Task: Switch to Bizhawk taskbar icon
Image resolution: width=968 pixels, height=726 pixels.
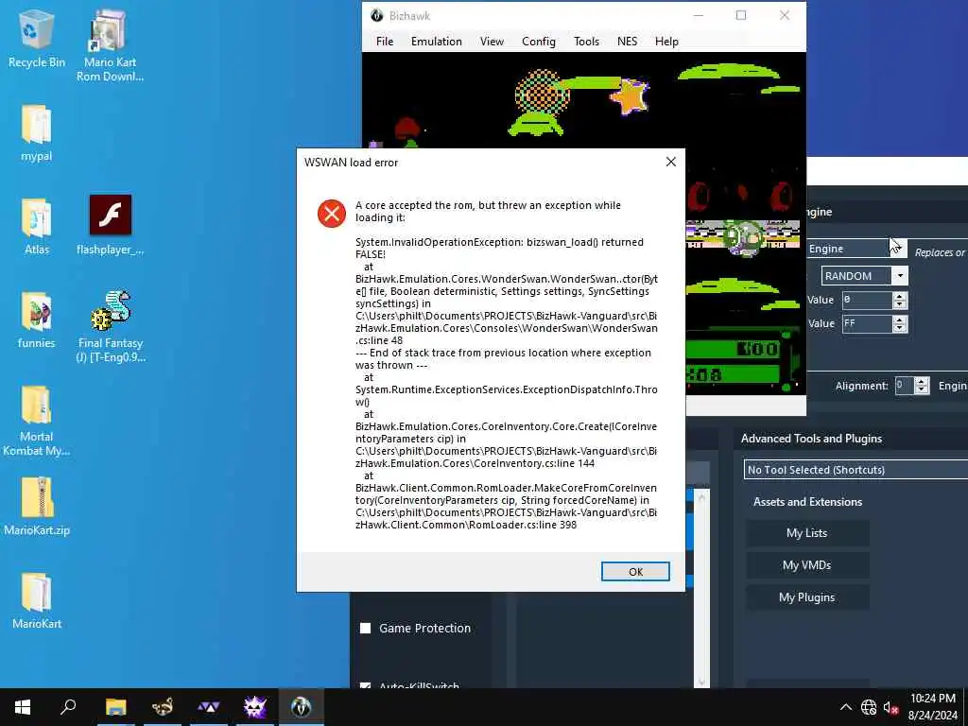Action: click(302, 707)
